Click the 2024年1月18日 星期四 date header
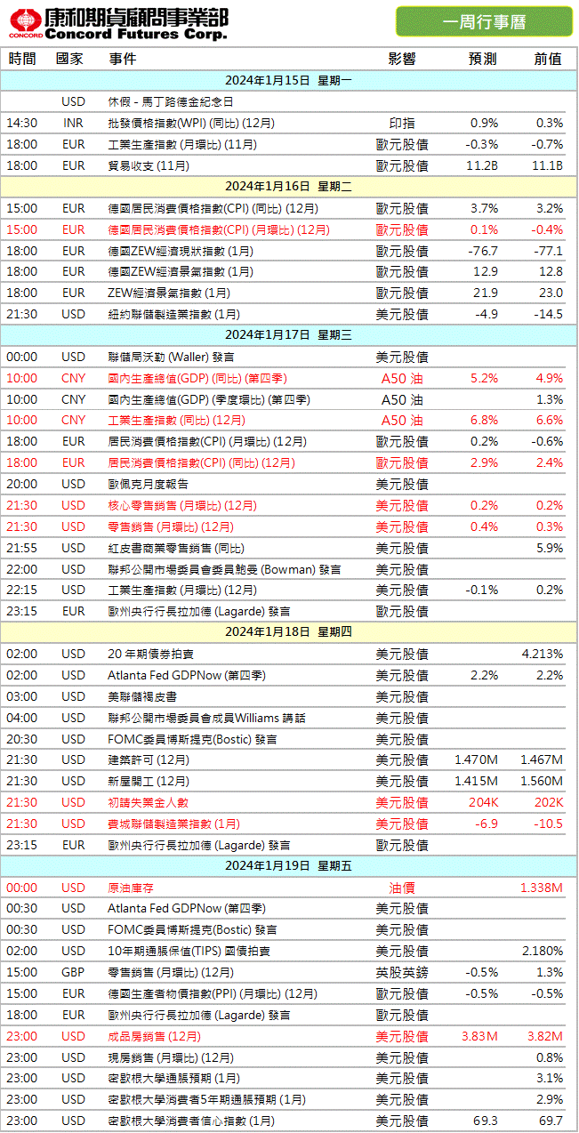Viewport: 579px width, 1133px height. tap(289, 632)
